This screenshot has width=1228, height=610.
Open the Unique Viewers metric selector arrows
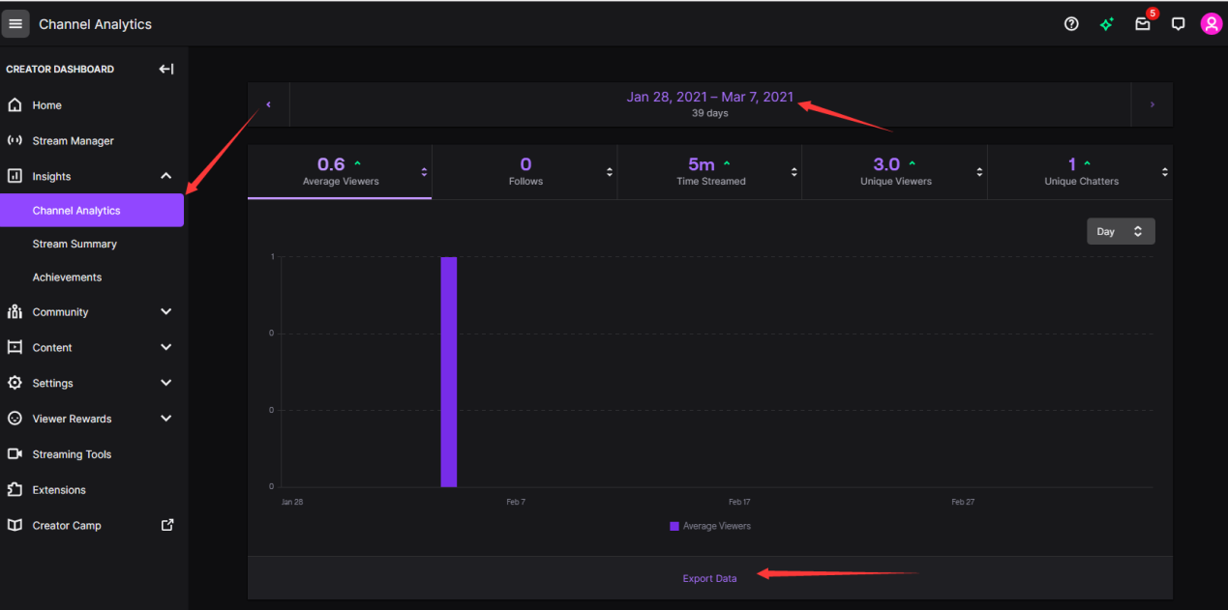(979, 172)
